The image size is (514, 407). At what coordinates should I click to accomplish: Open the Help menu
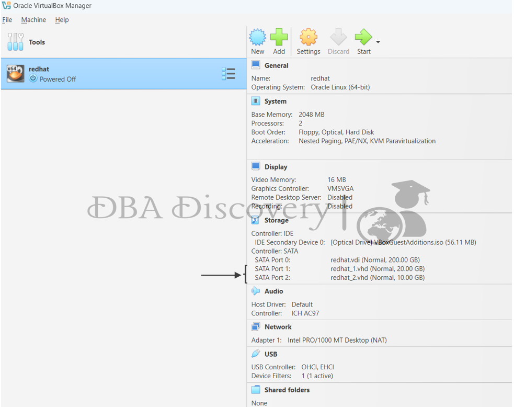(62, 20)
